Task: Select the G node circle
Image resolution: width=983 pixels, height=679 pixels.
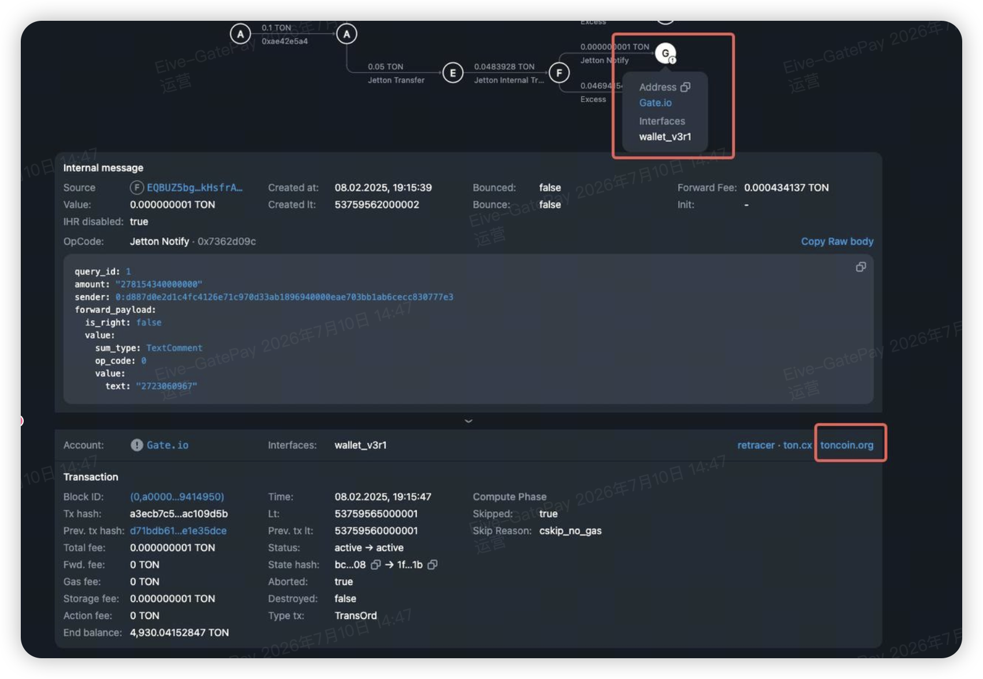Action: [x=665, y=53]
